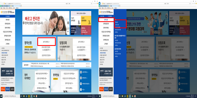Click dark footer button in left window sidebar

coord(12,89)
